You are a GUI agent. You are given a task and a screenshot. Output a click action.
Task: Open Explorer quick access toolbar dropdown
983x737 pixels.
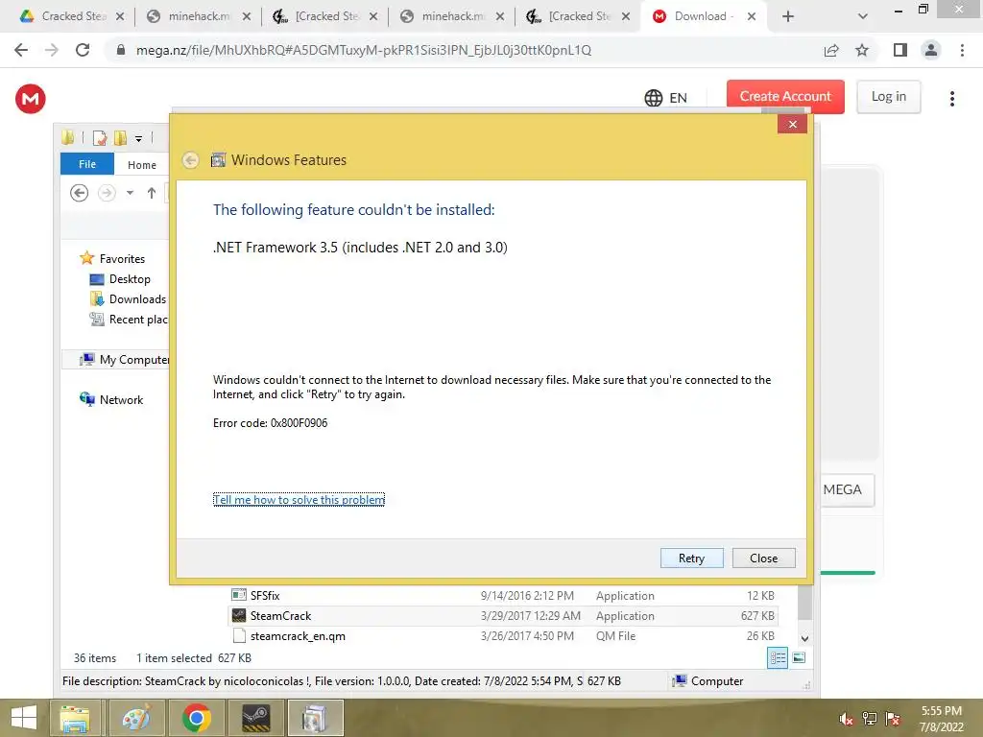tap(138, 138)
